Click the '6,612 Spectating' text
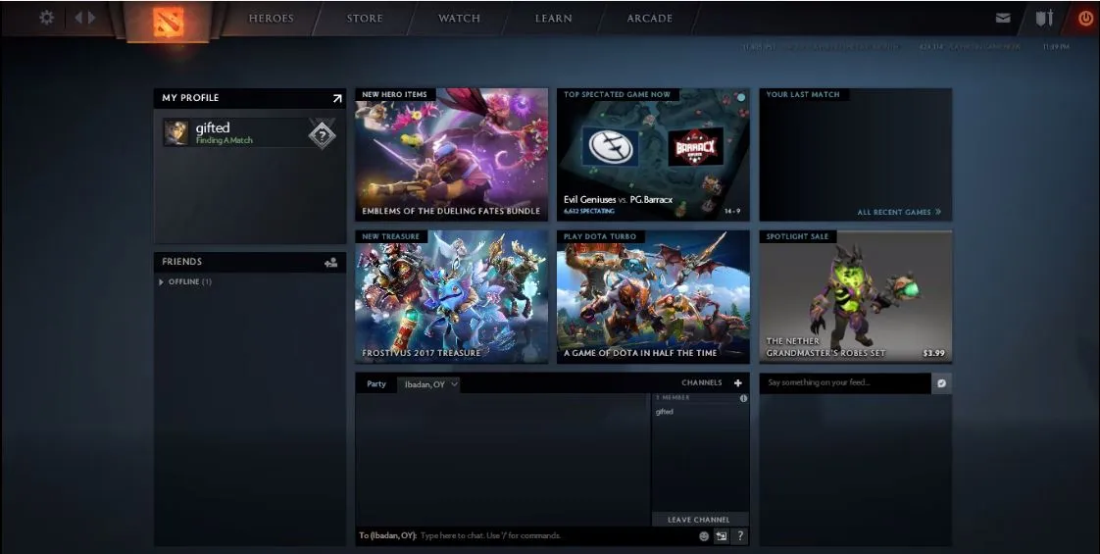The height and width of the screenshot is (554, 1100). click(589, 211)
